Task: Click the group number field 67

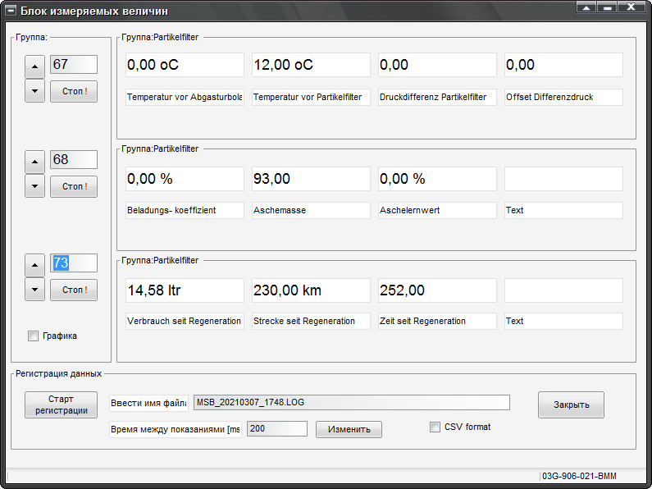Action: [74, 65]
